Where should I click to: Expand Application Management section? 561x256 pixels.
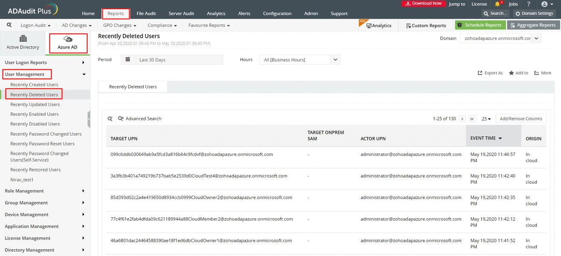point(45,227)
